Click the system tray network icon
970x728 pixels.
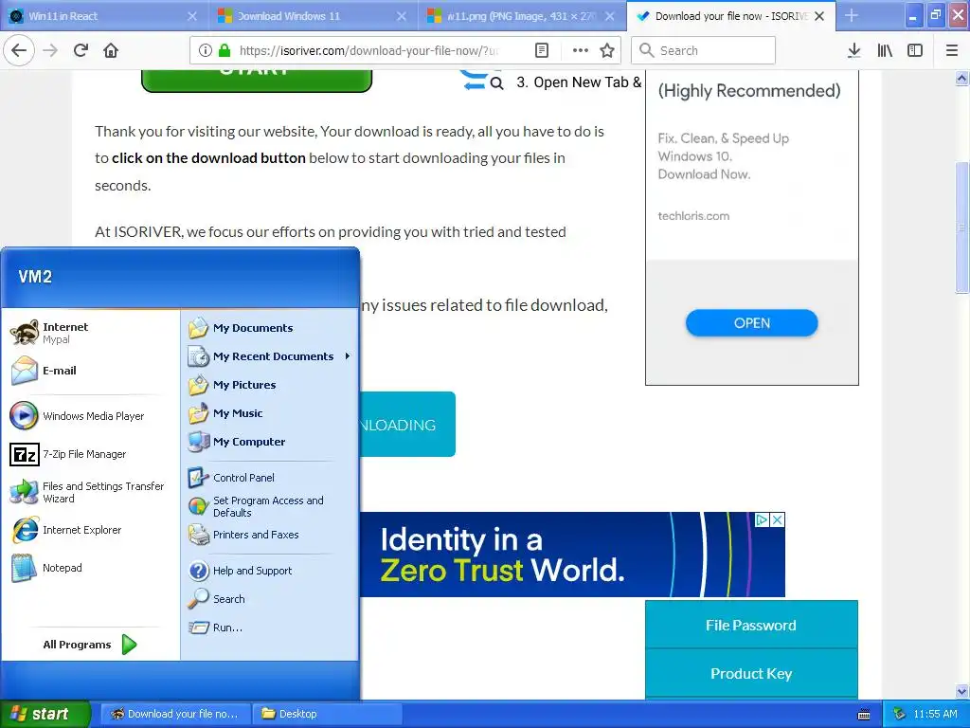[x=900, y=714]
